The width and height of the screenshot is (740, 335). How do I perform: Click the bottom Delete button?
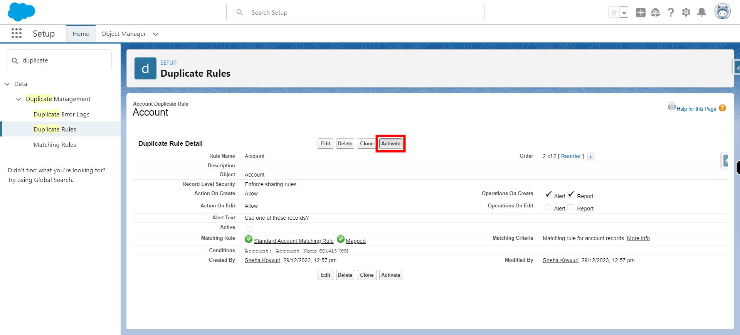[x=345, y=275]
